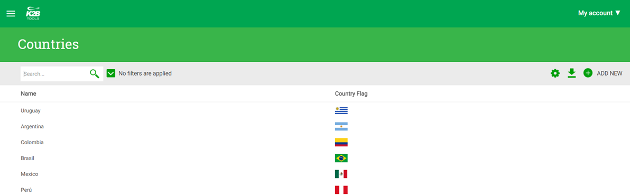Click the Argentina flag image
The image size is (630, 196).
pyautogui.click(x=341, y=126)
